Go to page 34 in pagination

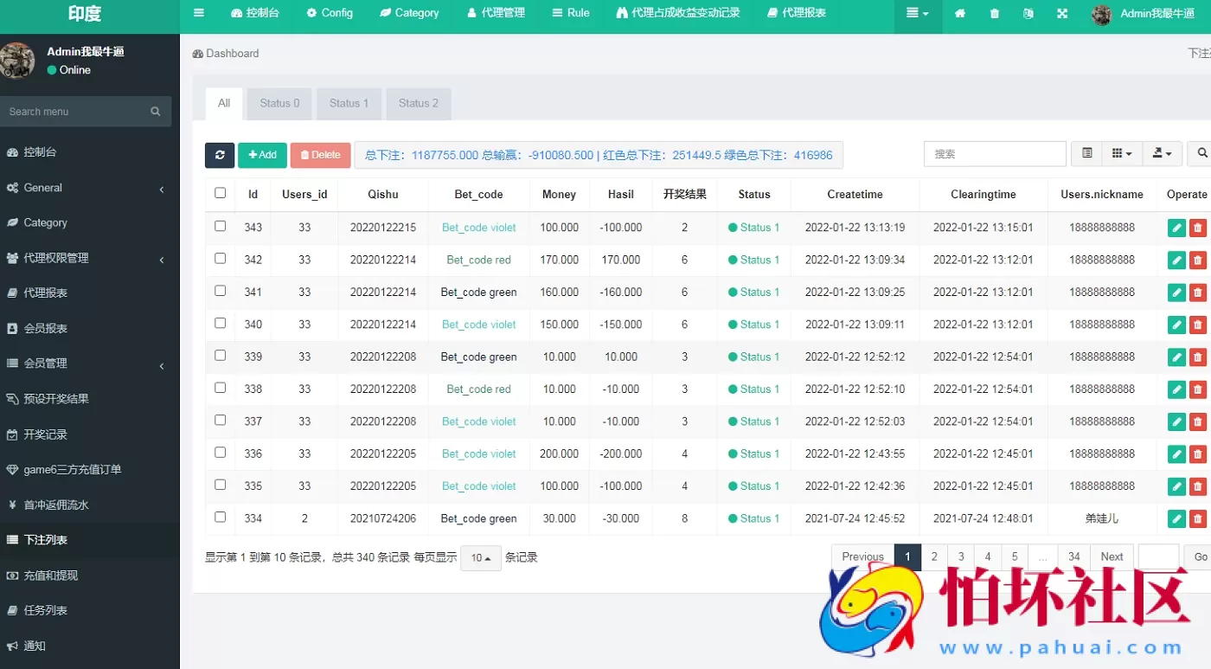point(1073,556)
